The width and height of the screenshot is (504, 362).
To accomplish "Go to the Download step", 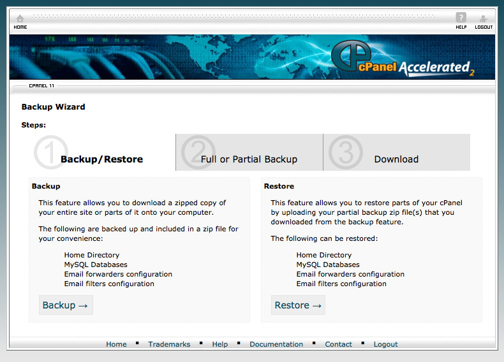I will [x=396, y=159].
